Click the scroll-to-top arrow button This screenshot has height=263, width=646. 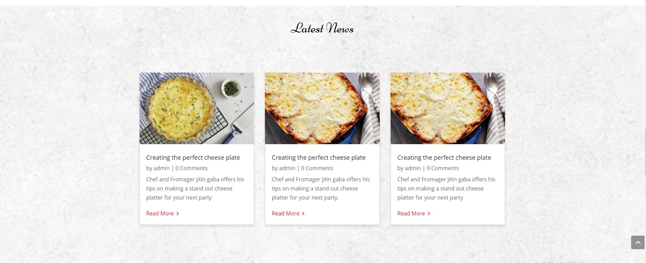[638, 242]
